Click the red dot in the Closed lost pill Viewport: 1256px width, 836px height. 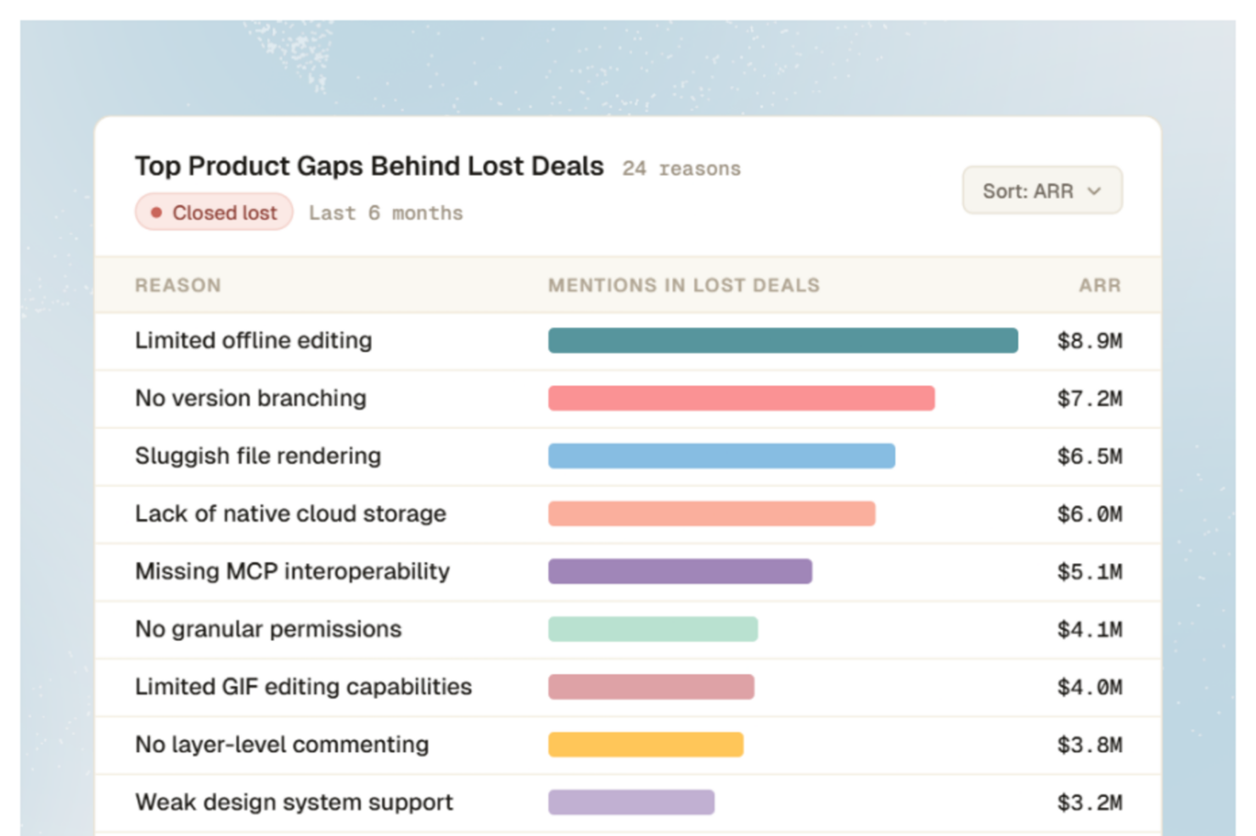[x=156, y=213]
